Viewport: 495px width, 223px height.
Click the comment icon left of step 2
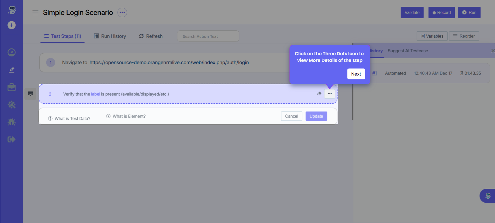(30, 94)
